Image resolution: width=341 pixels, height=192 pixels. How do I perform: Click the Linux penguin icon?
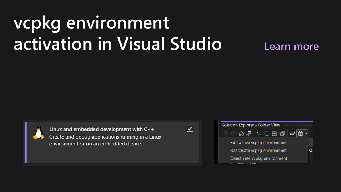click(38, 132)
